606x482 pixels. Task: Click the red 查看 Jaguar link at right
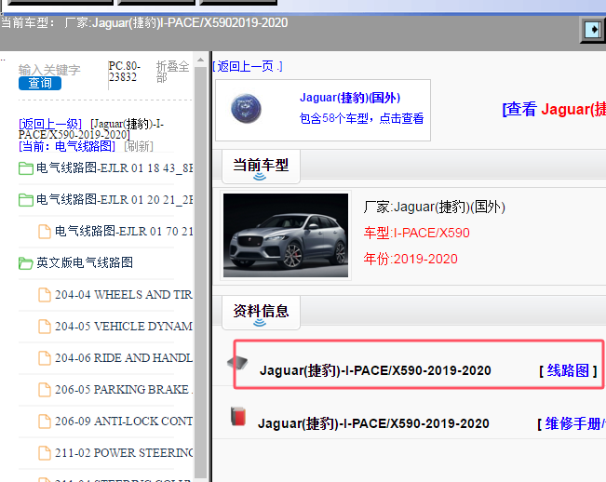point(554,109)
